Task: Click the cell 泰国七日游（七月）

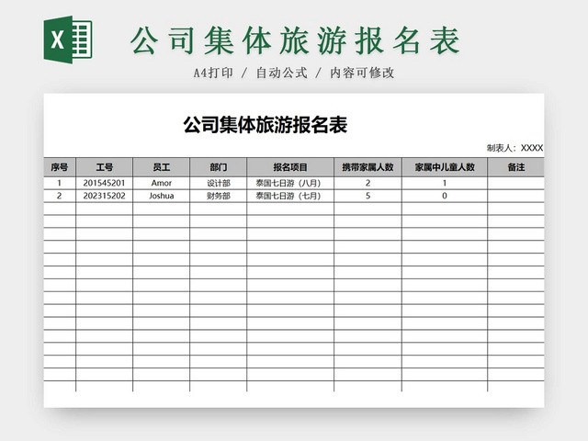Action: coord(290,196)
